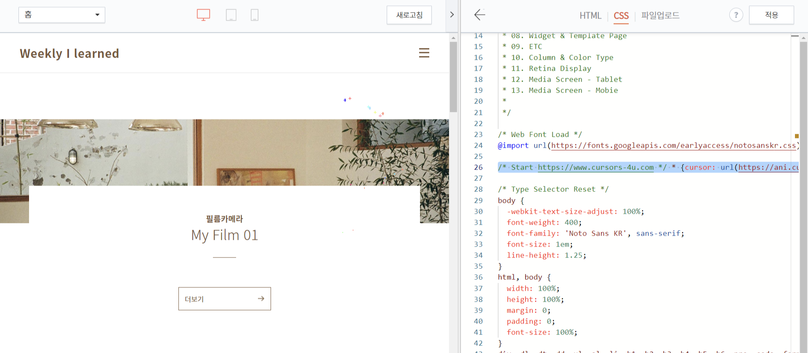The image size is (808, 353).
Task: Click the My Film 01 heading
Action: (225, 235)
